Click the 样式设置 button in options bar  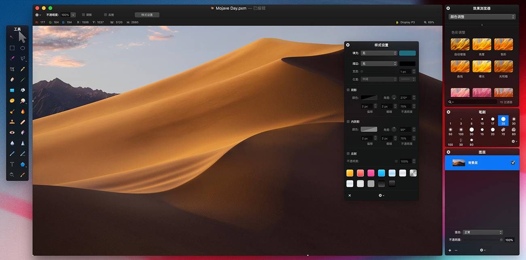point(147,15)
